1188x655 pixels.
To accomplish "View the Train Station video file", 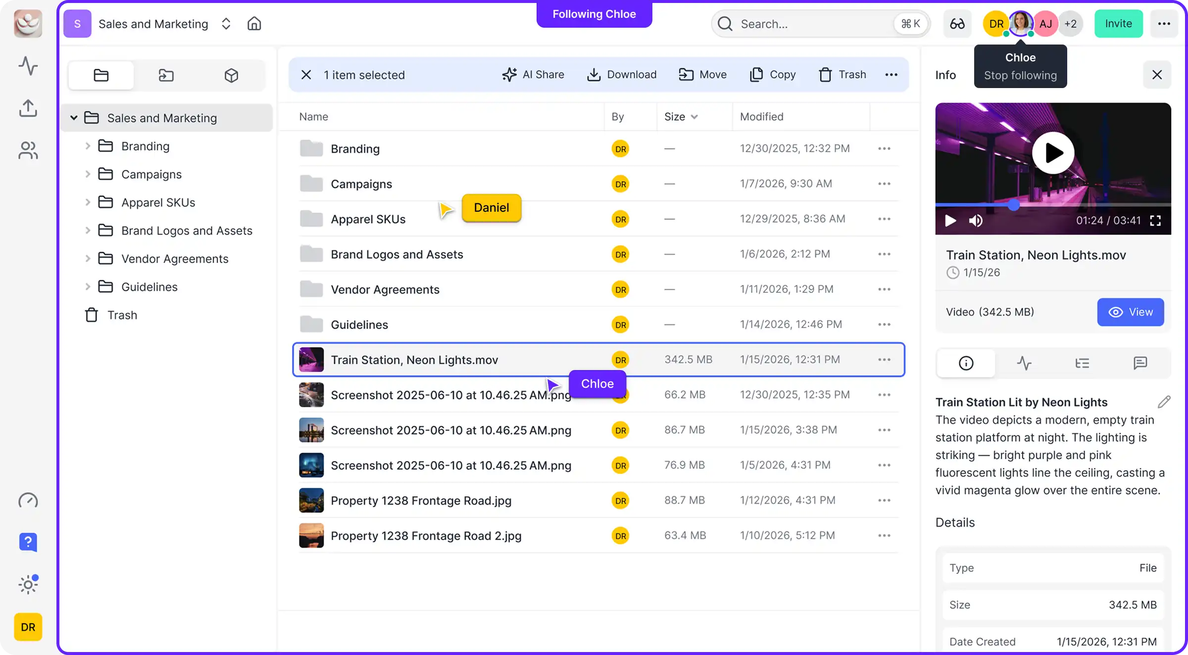I will (1131, 312).
